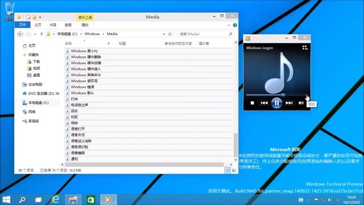364x205 pixels.
Task: Select 主页 in the navigation pane
Action: coord(29,46)
